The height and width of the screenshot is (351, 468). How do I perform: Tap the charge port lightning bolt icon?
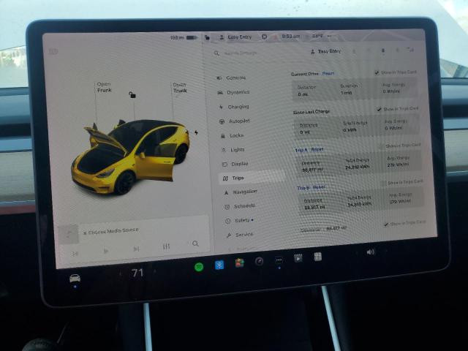pos(196,132)
